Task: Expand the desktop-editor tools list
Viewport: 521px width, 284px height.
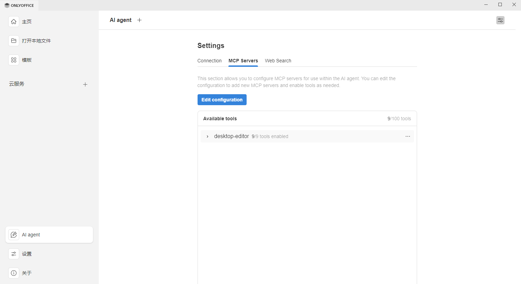Action: [208, 136]
